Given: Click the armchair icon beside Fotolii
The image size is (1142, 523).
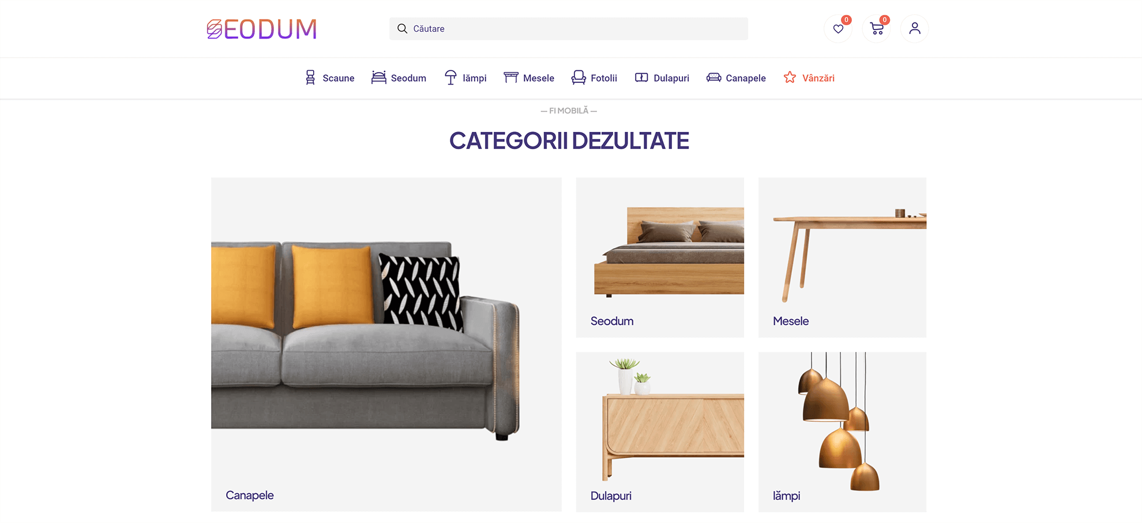Looking at the screenshot, I should [x=578, y=78].
